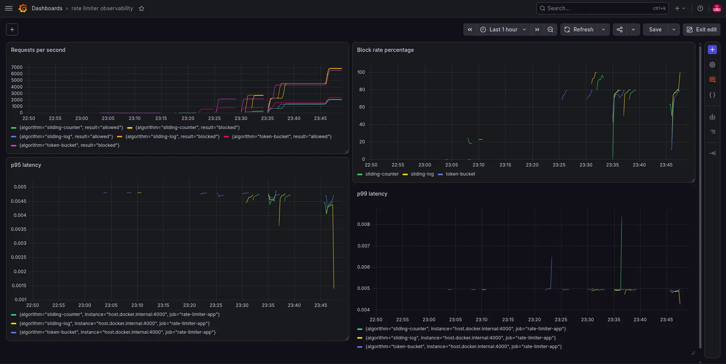
Task: Click the Refresh button
Action: (579, 30)
